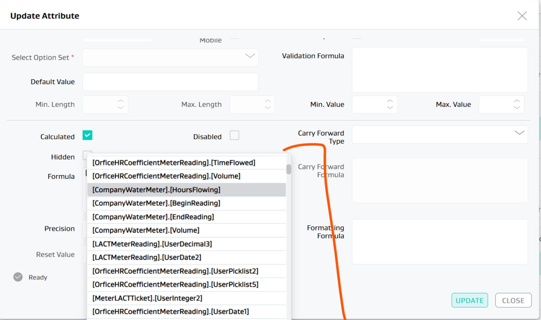The height and width of the screenshot is (320, 541).
Task: Uncheck the Calculated checkbox
Action: coord(87,135)
